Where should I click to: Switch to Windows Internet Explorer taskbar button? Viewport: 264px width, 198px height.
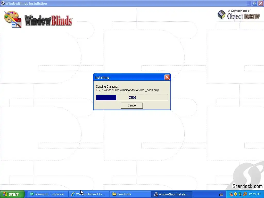tap(89, 194)
